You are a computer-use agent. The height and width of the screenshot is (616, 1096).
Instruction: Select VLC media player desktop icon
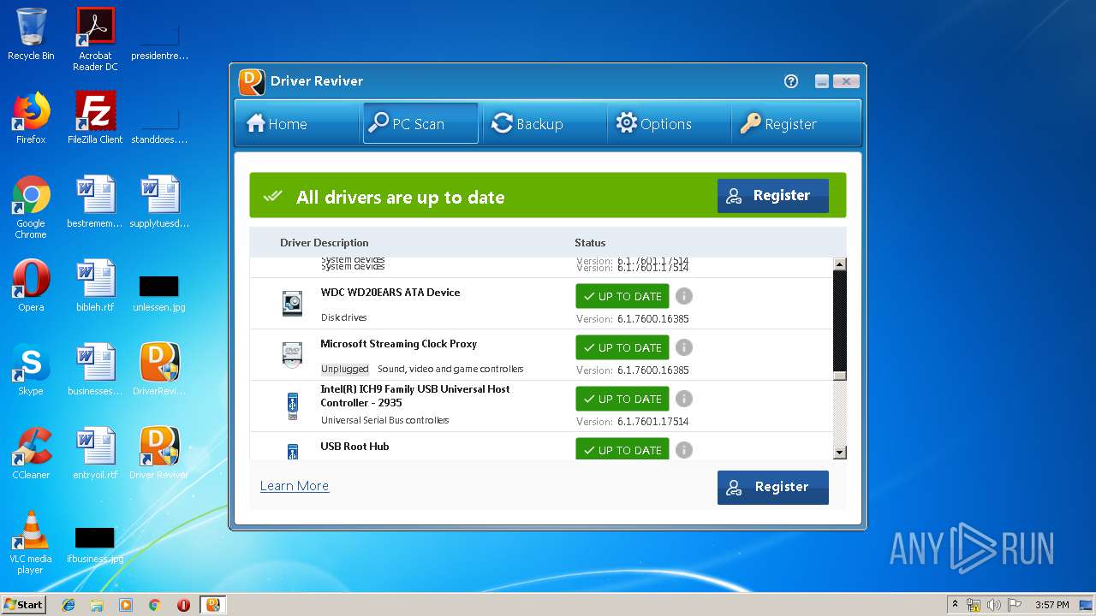coord(31,542)
